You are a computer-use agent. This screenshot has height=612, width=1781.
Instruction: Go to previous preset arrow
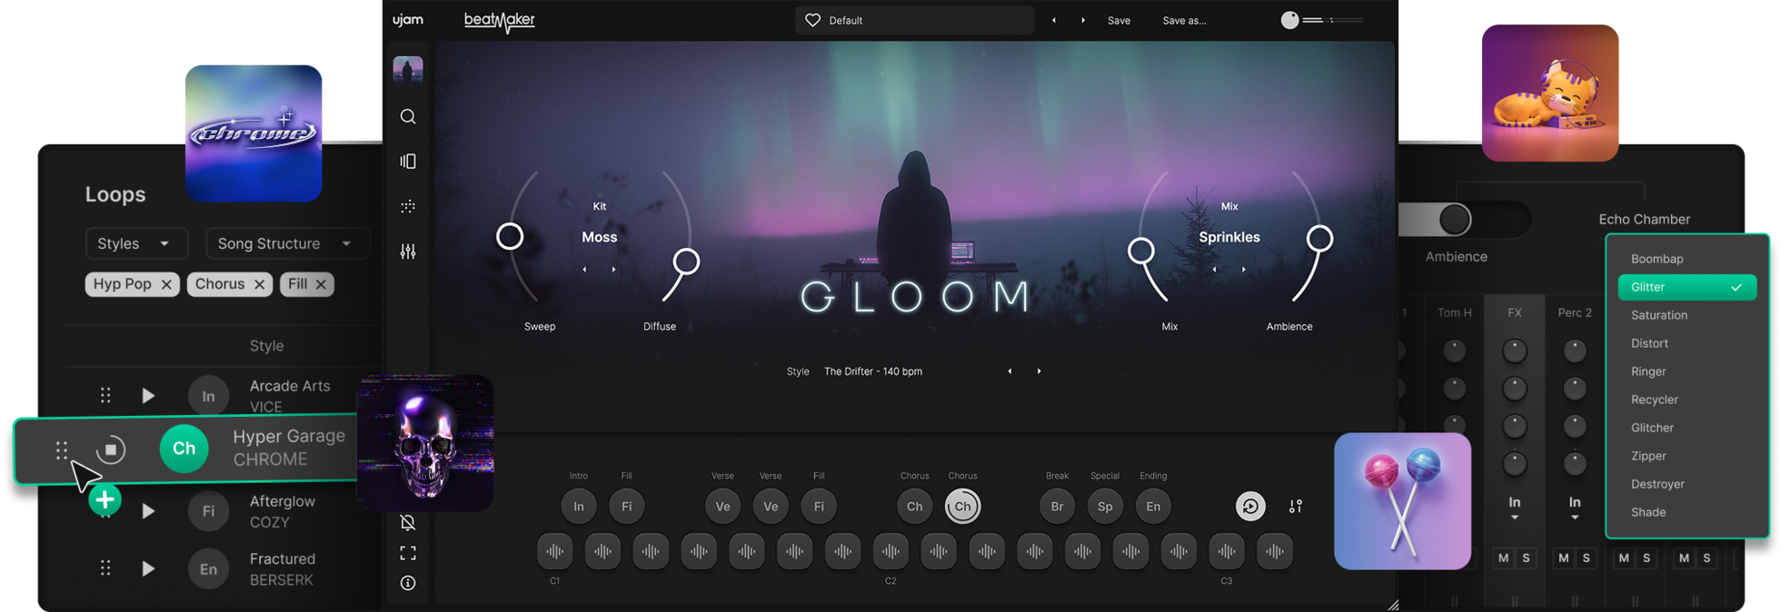1054,20
